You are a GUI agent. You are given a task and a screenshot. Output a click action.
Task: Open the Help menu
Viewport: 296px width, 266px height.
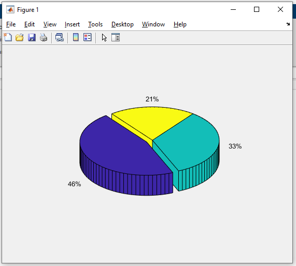click(180, 24)
